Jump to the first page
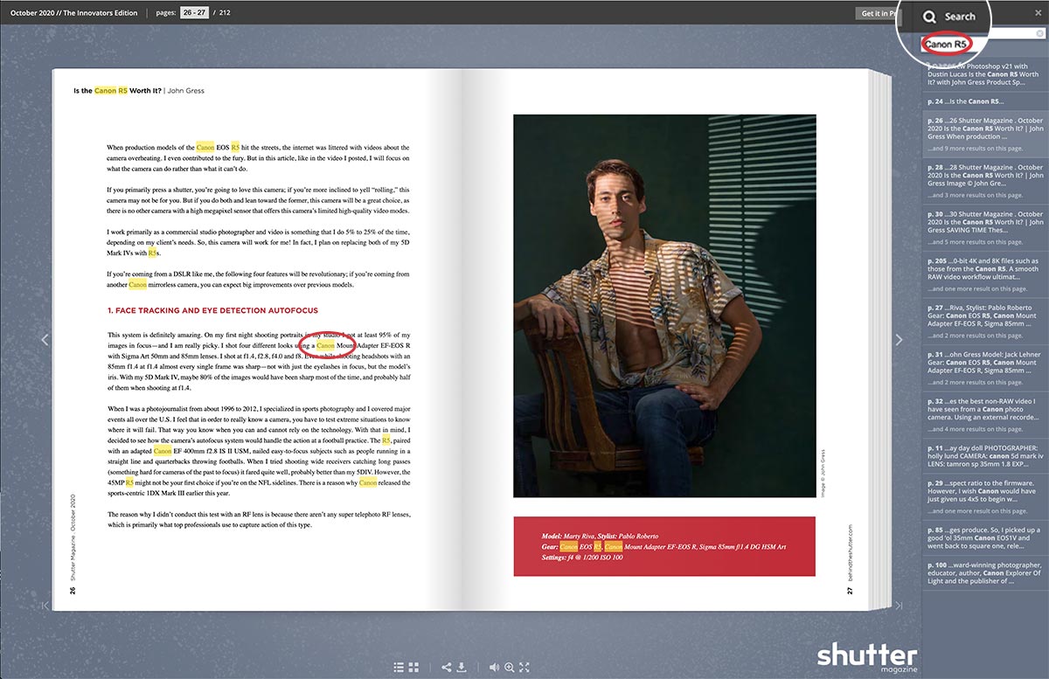The height and width of the screenshot is (679, 1049). click(x=45, y=605)
